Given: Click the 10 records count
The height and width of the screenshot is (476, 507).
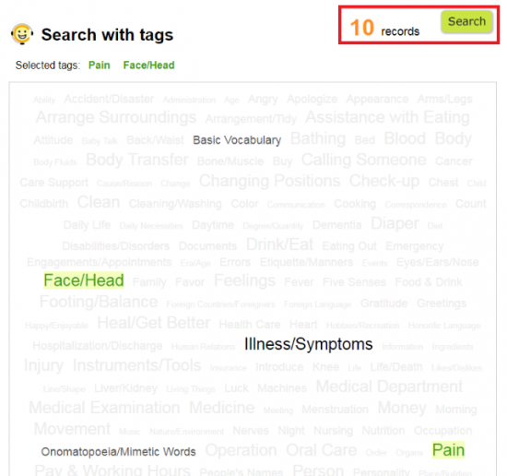Looking at the screenshot, I should click(x=384, y=28).
